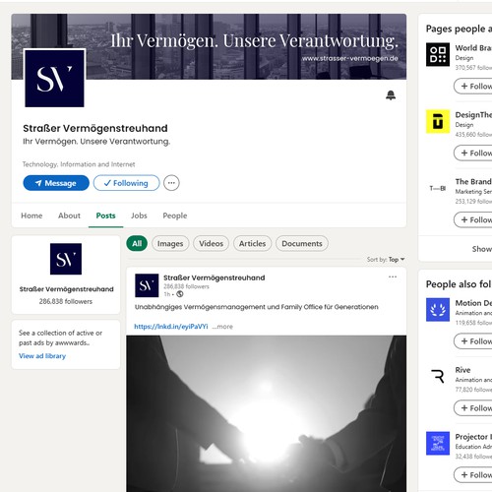Filter posts by Videos
The width and height of the screenshot is (492, 492).
click(211, 243)
